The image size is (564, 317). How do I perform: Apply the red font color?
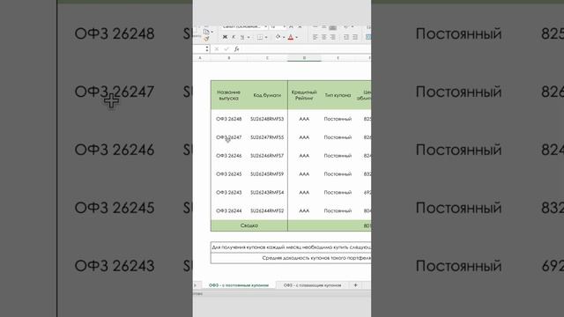click(291, 37)
